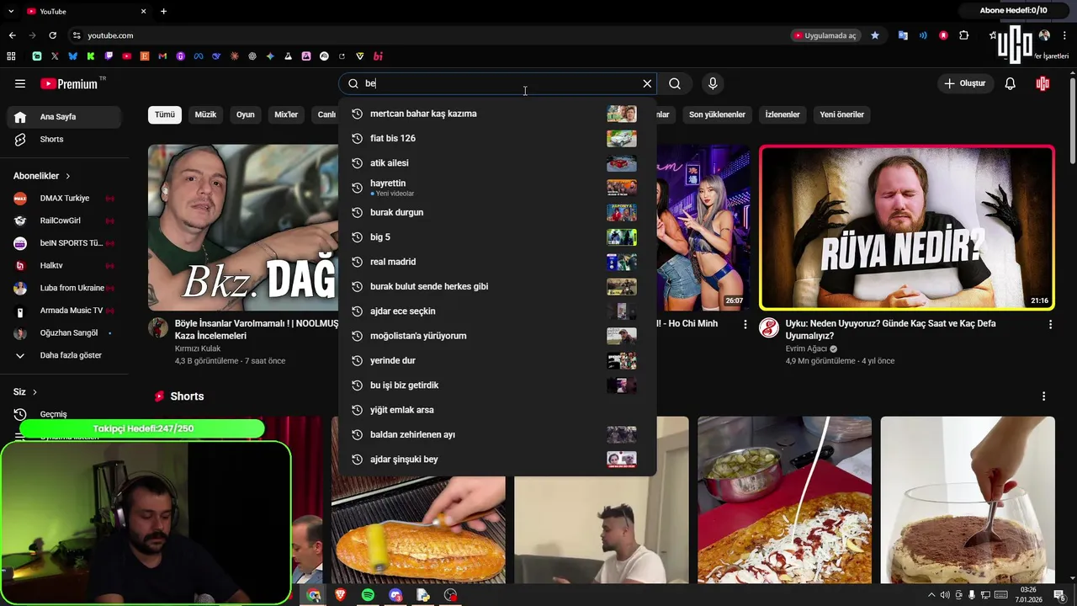Open the X (Twitter) bookmark

(x=55, y=56)
